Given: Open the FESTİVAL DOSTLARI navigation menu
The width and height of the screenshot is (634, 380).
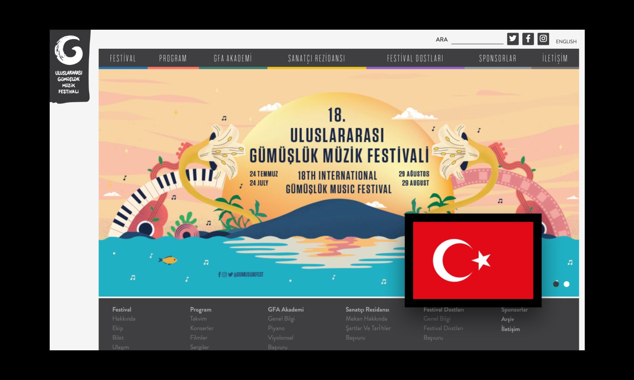Looking at the screenshot, I should click(x=415, y=59).
